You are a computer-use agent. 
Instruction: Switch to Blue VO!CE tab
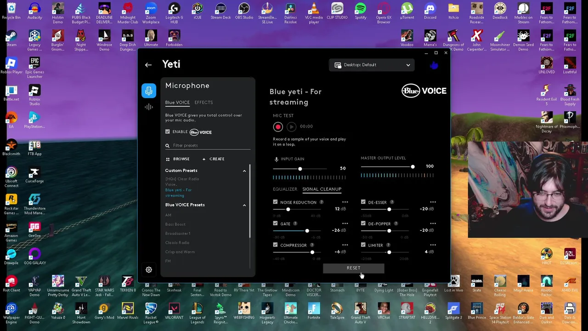click(177, 103)
